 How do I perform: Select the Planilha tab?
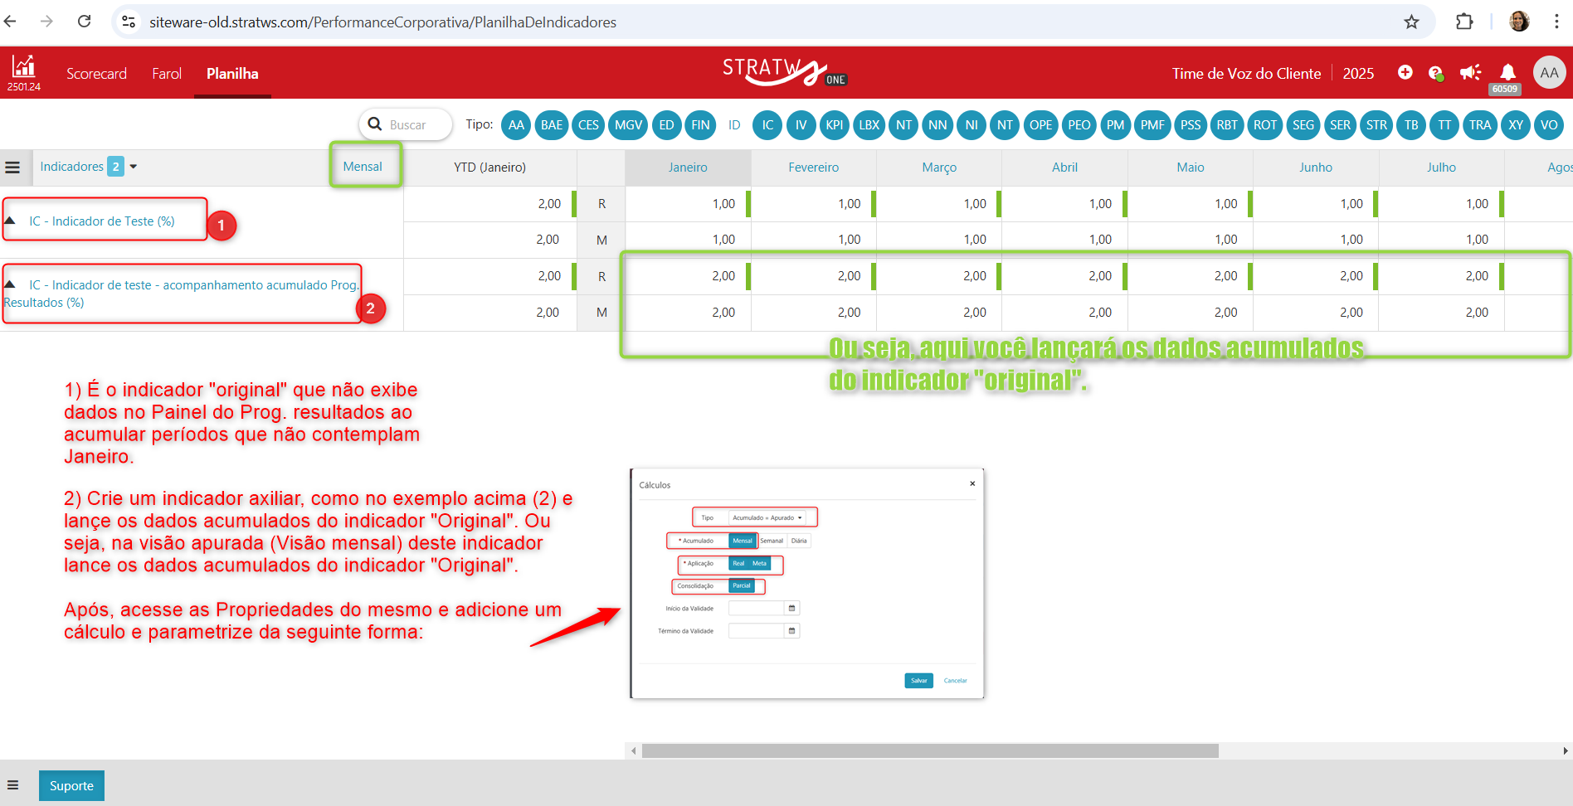tap(232, 73)
